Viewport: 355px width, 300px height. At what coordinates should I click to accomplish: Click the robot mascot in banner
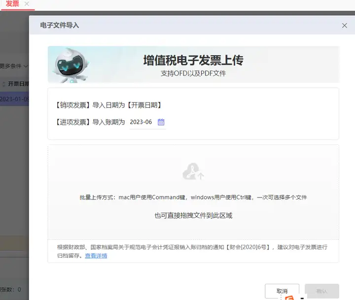(x=70, y=65)
